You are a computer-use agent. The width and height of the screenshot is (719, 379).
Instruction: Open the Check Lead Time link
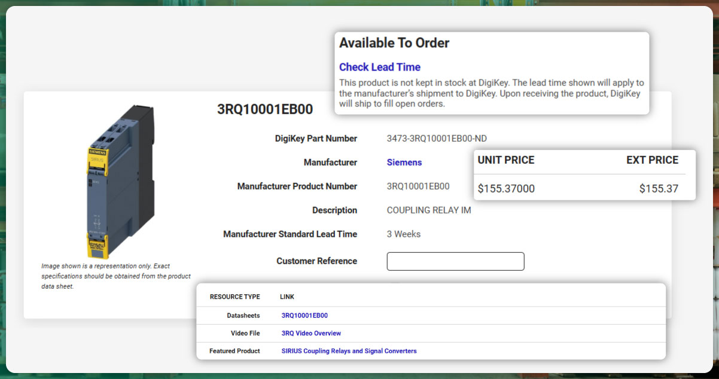coord(380,67)
